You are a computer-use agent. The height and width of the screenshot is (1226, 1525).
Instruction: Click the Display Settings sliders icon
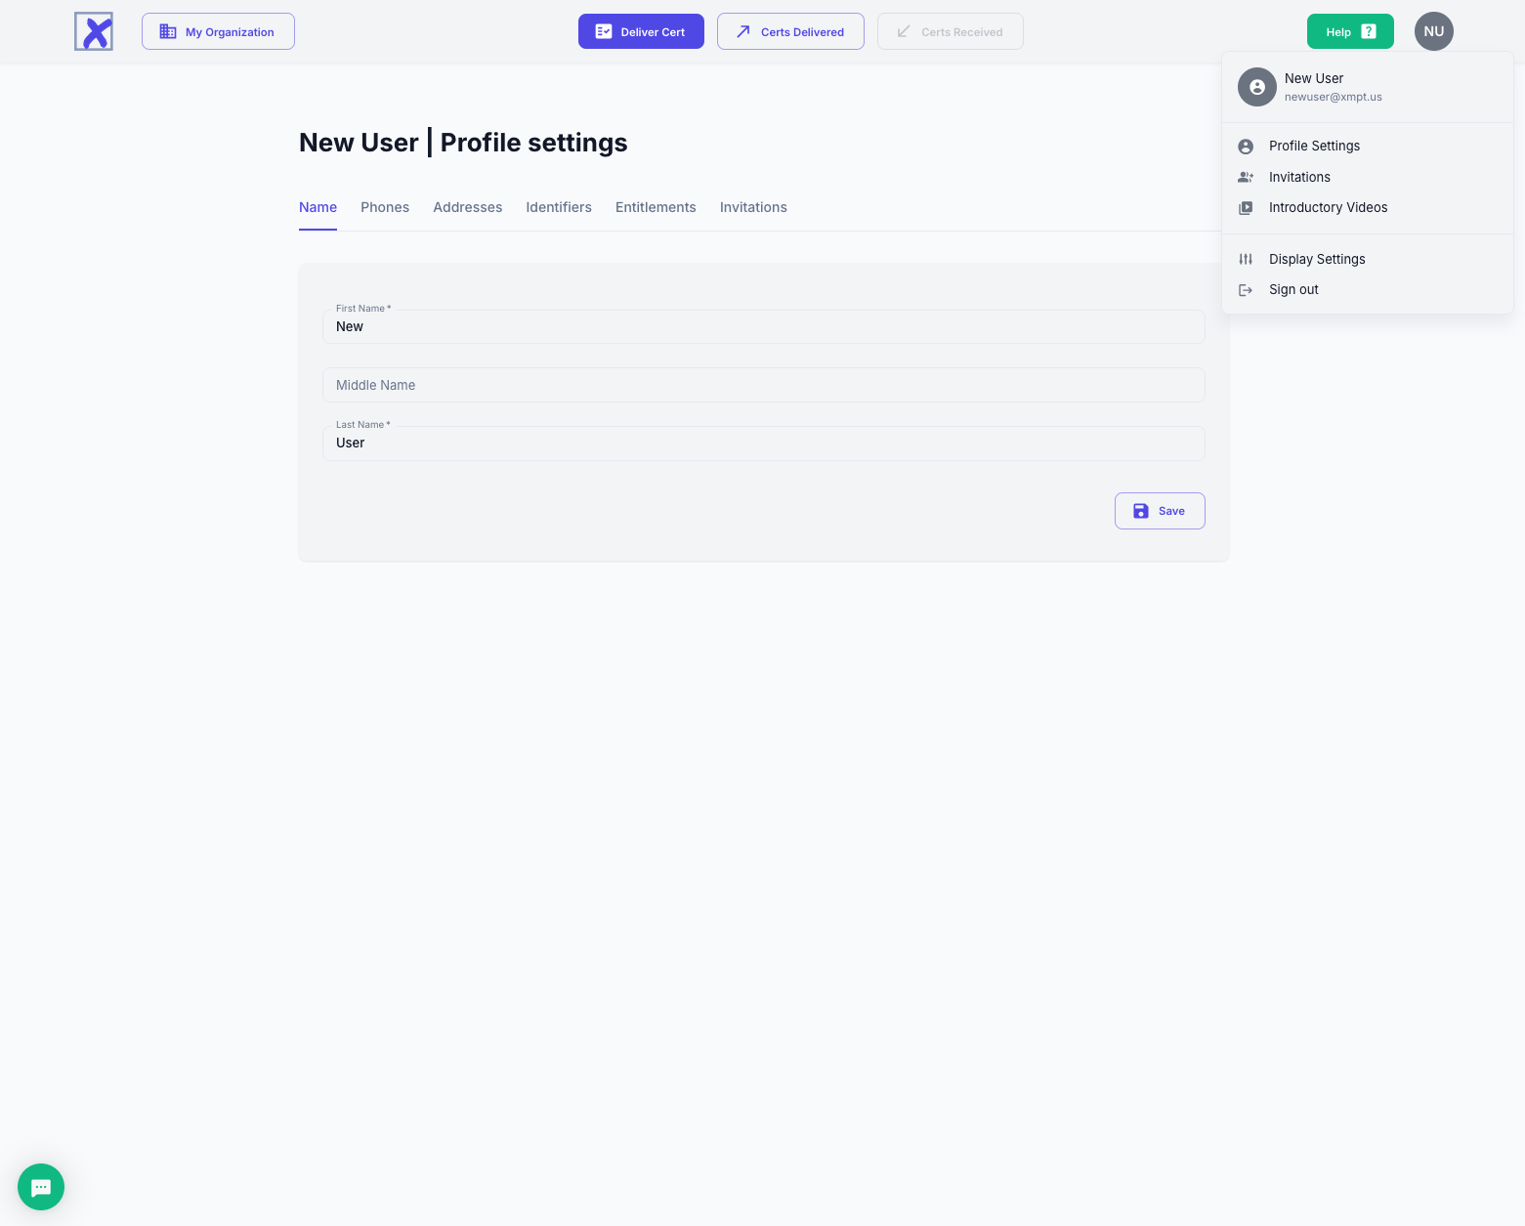pos(1246,259)
